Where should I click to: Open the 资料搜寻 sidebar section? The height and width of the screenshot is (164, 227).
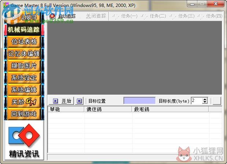pos(24,18)
